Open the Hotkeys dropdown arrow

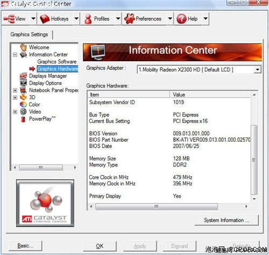76,19
